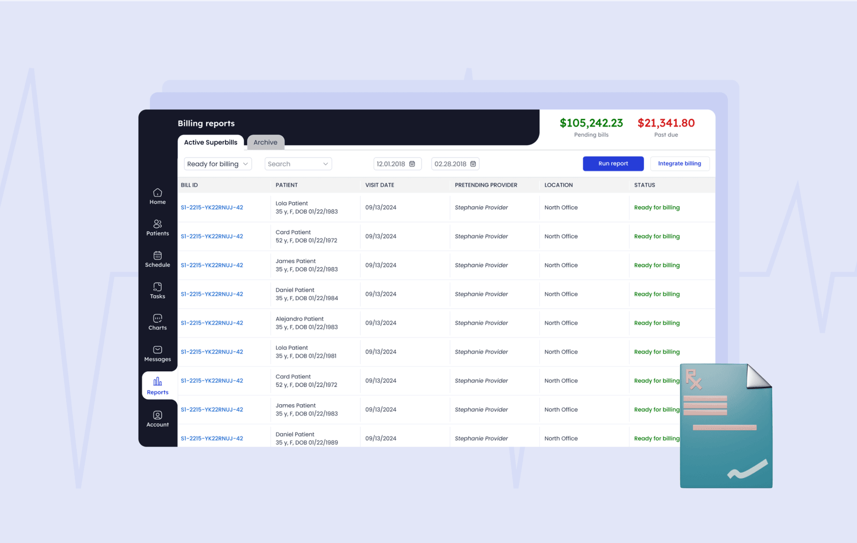
Task: Click the Integrate billing button
Action: point(679,163)
